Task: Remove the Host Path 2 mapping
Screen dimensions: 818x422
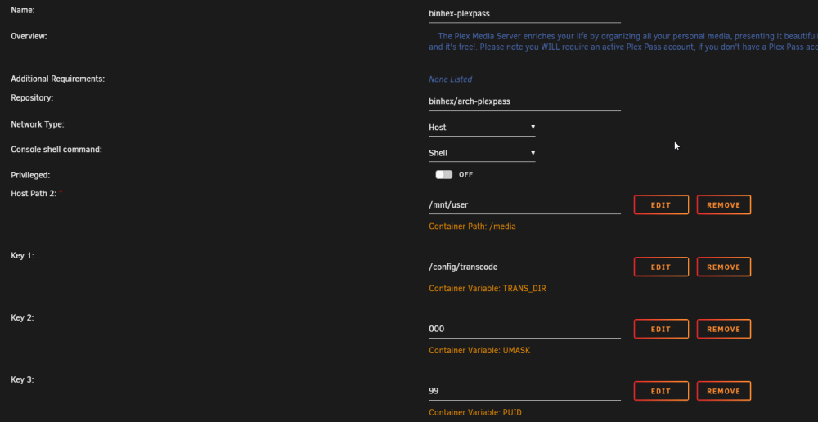Action: (724, 205)
